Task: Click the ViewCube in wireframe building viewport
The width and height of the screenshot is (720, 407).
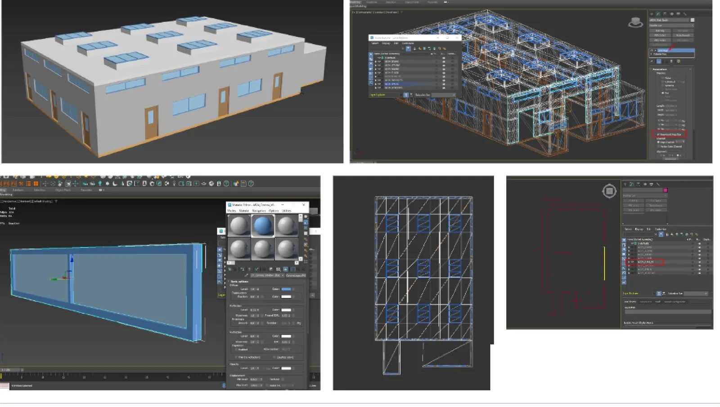Action: tap(635, 22)
